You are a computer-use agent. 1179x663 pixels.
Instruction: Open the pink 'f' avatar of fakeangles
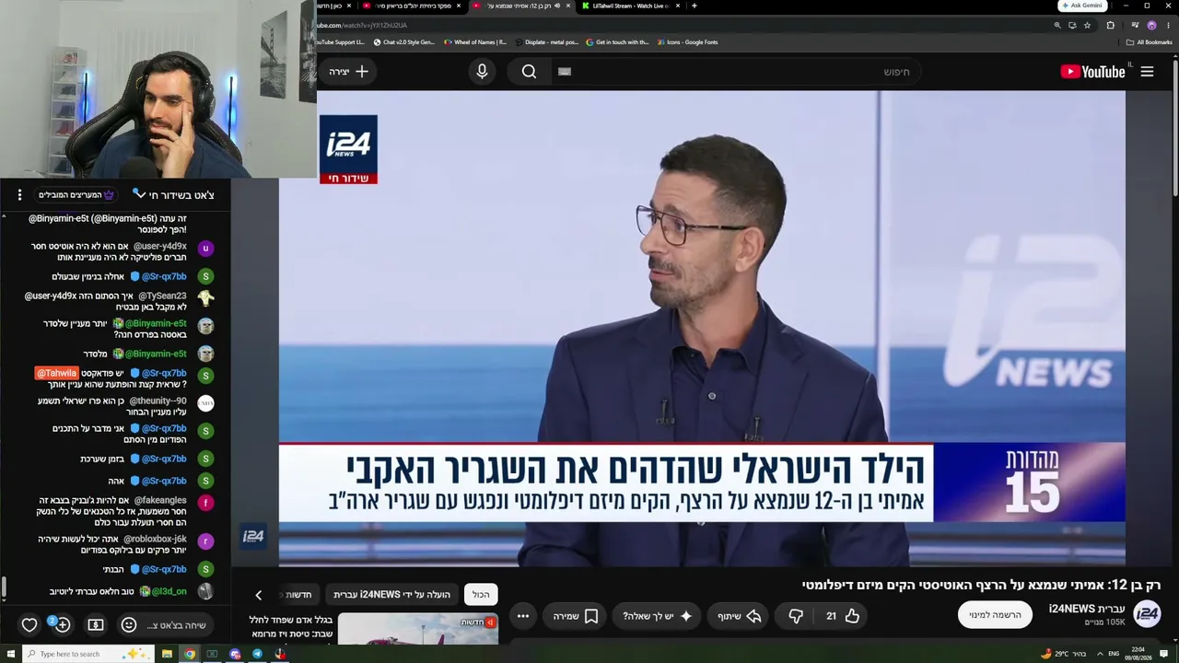coord(205,503)
